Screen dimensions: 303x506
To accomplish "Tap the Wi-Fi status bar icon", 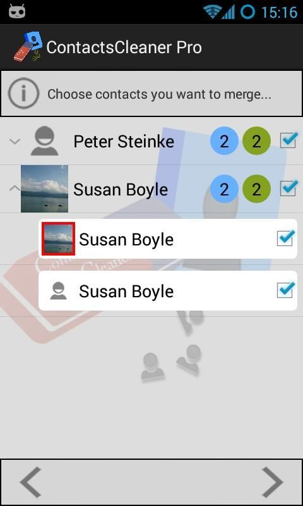I will point(212,12).
